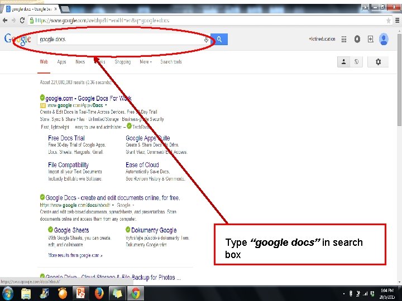Select the Web results tab
The height and width of the screenshot is (301, 402).
click(44, 62)
